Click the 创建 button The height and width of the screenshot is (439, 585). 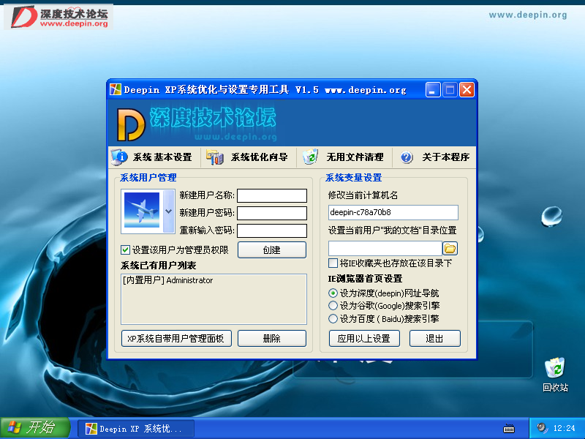click(x=272, y=249)
